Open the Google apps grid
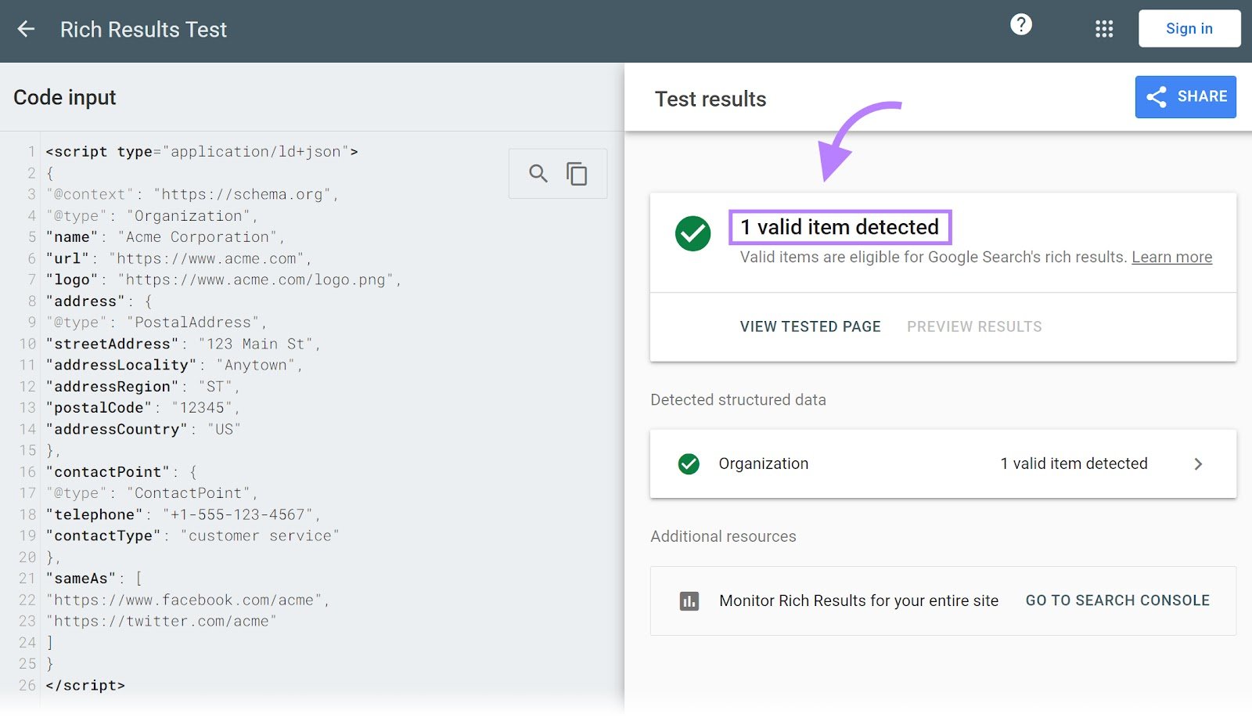The image size is (1252, 725). 1103,28
